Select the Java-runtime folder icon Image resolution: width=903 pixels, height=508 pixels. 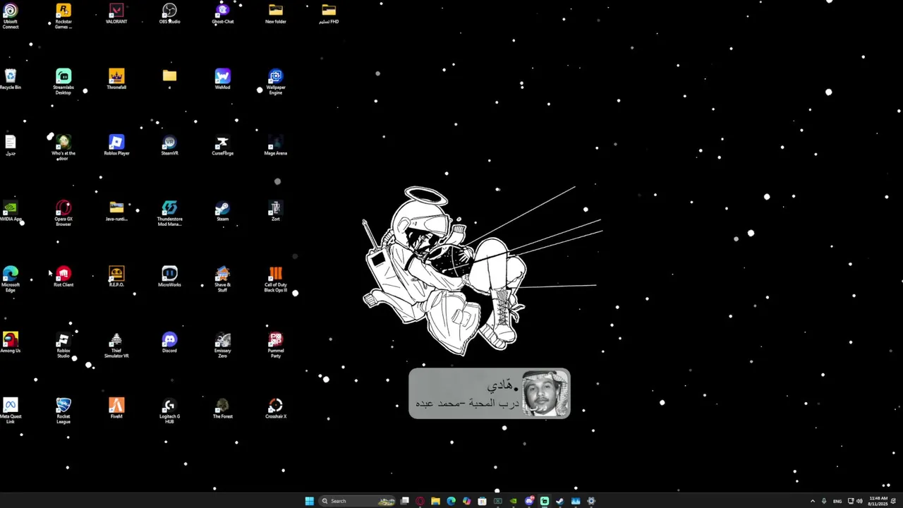point(116,212)
